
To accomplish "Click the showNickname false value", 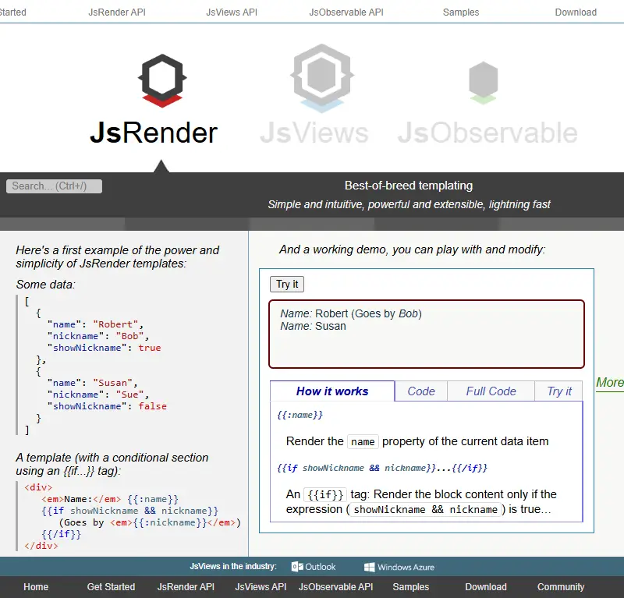I will pos(152,406).
